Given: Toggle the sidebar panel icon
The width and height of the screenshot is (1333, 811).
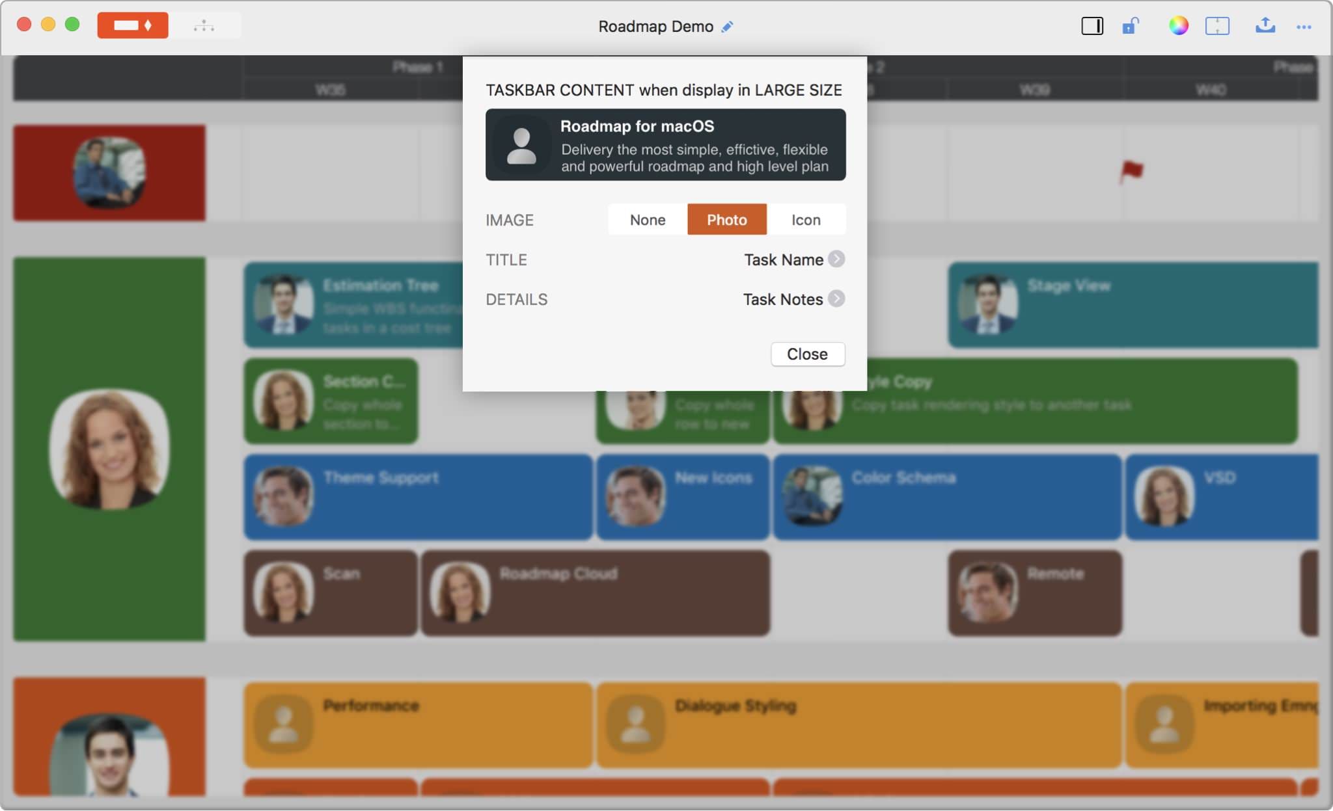Looking at the screenshot, I should 1092,26.
